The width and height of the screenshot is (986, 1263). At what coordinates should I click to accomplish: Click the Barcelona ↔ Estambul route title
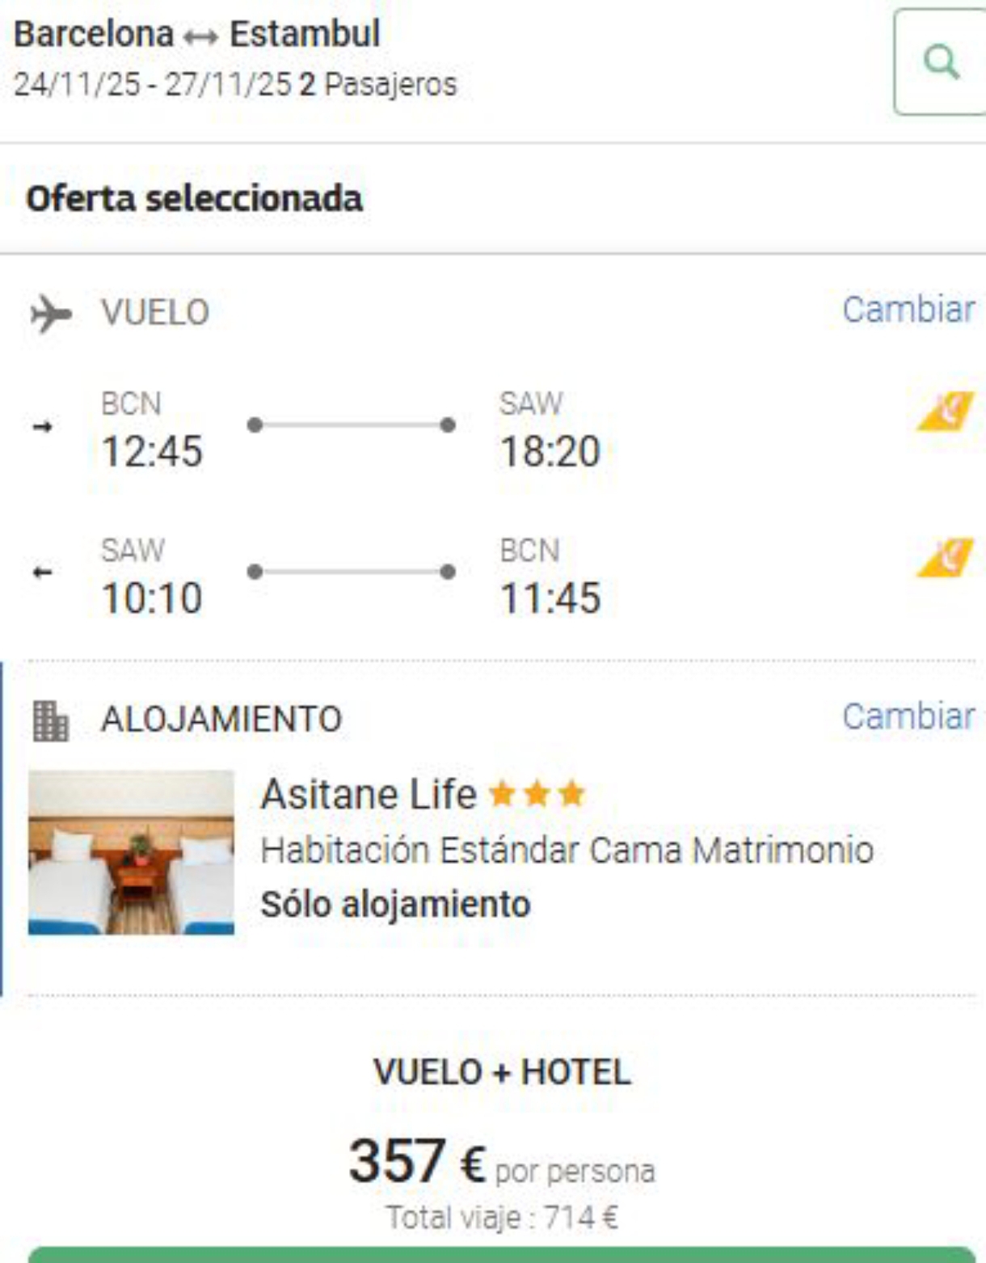pyautogui.click(x=197, y=34)
